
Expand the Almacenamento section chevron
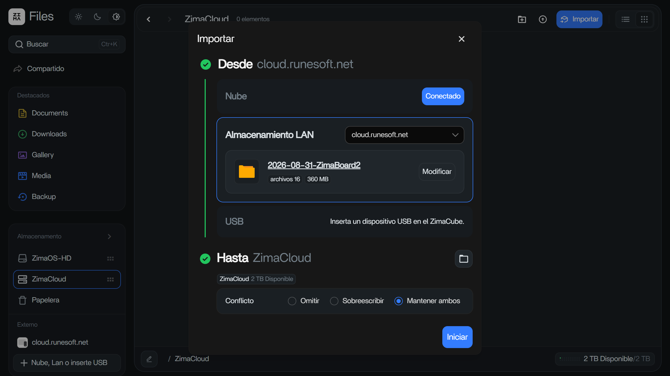[x=109, y=237]
